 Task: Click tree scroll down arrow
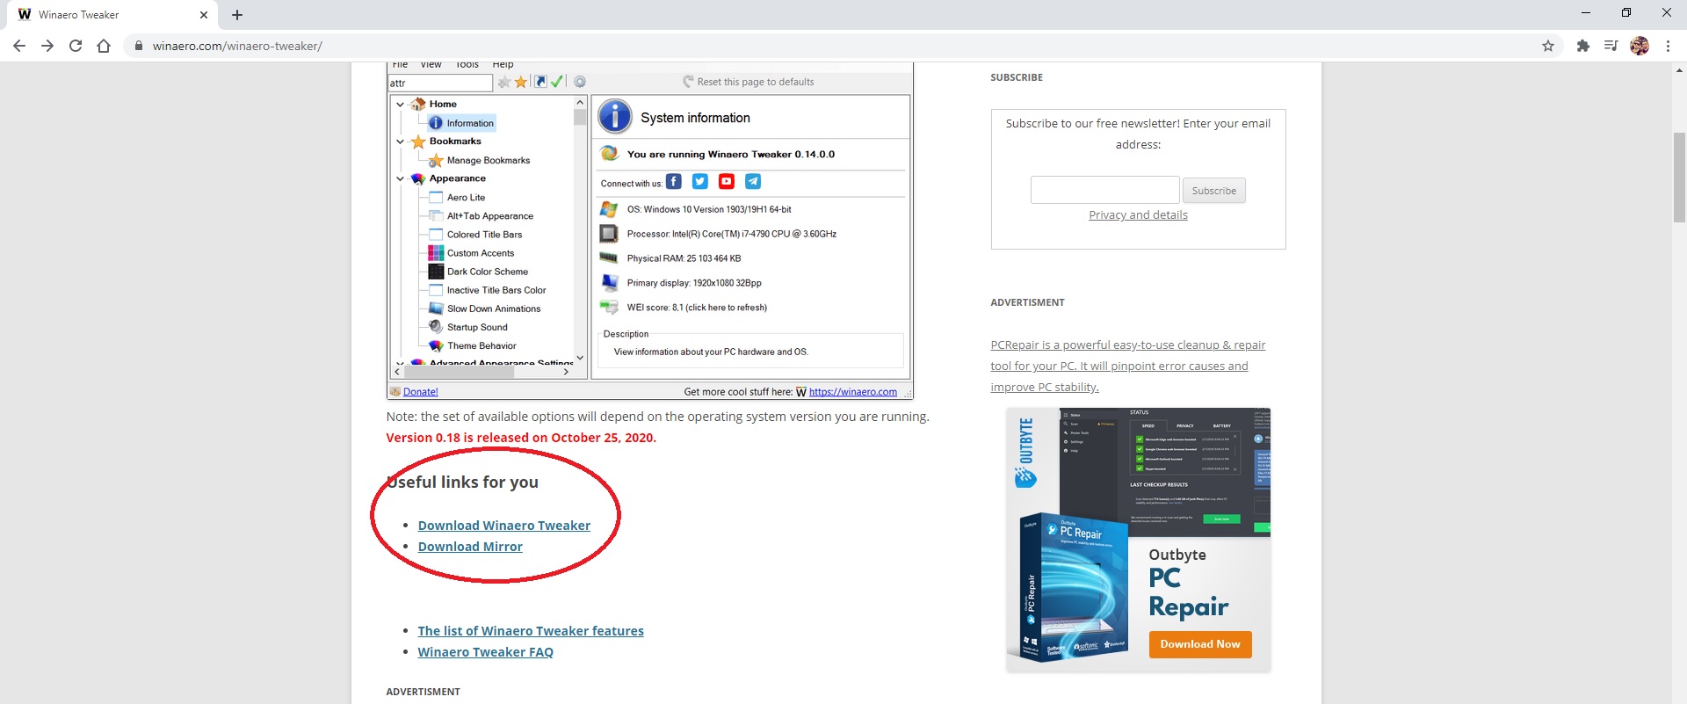click(x=580, y=358)
